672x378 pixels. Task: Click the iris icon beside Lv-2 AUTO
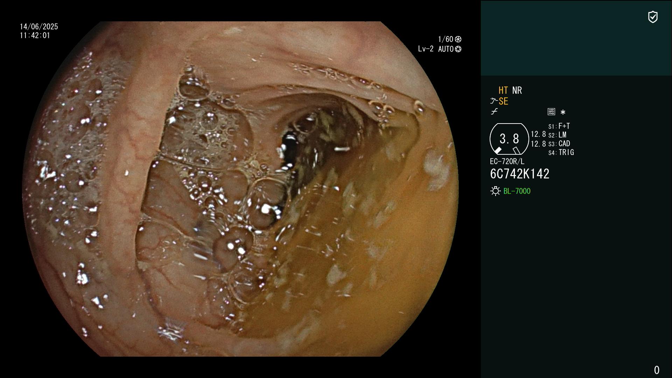pos(458,49)
